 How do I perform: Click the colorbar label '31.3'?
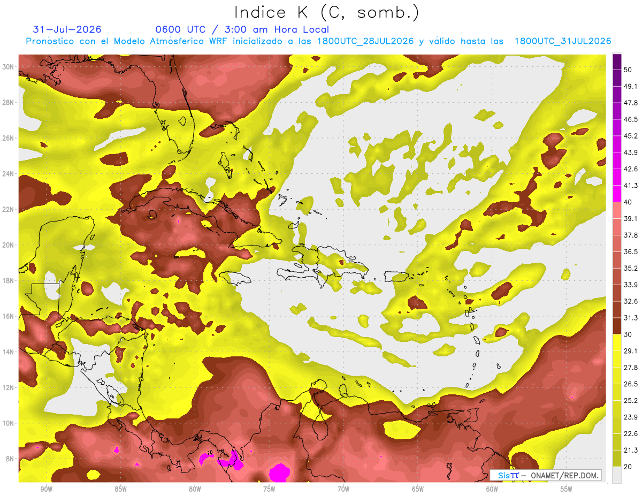[631, 318]
